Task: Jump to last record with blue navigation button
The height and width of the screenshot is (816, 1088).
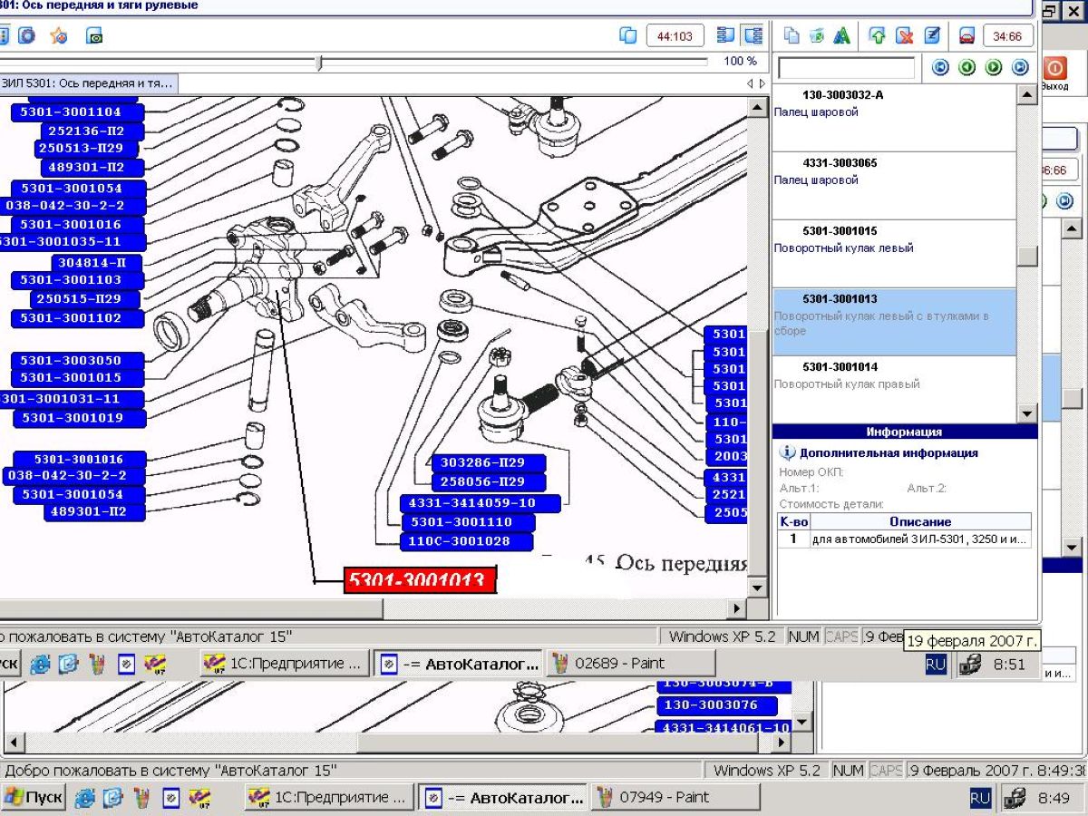Action: (x=1021, y=67)
